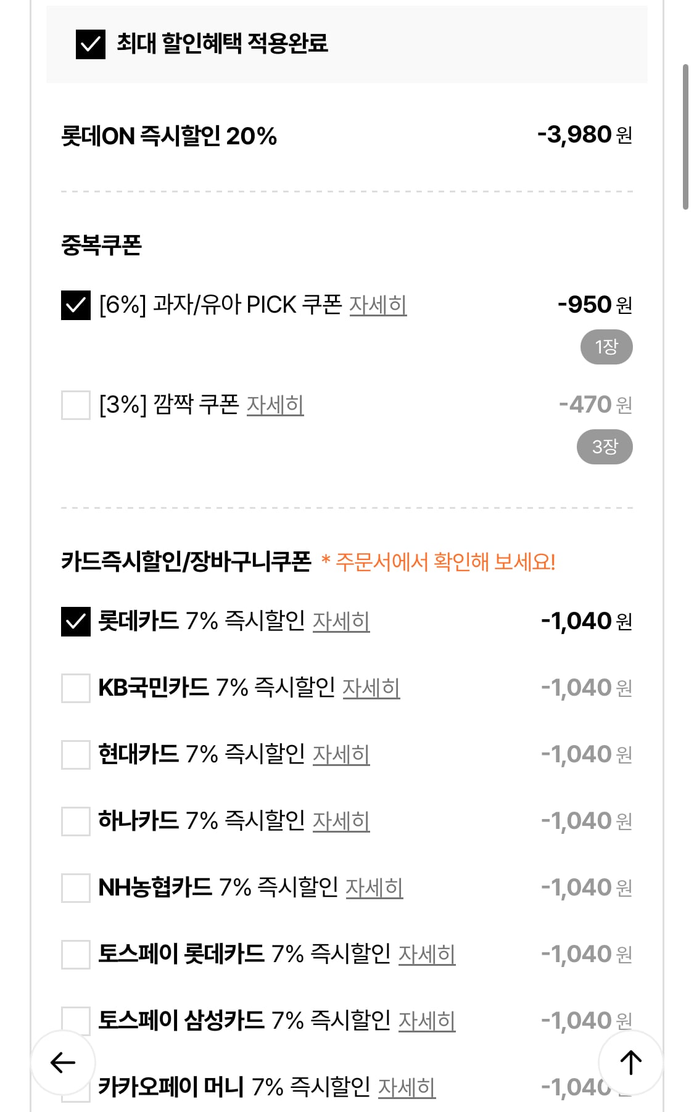Select the NH농협카드 7% discount checkbox
The width and height of the screenshot is (694, 1112).
(75, 888)
